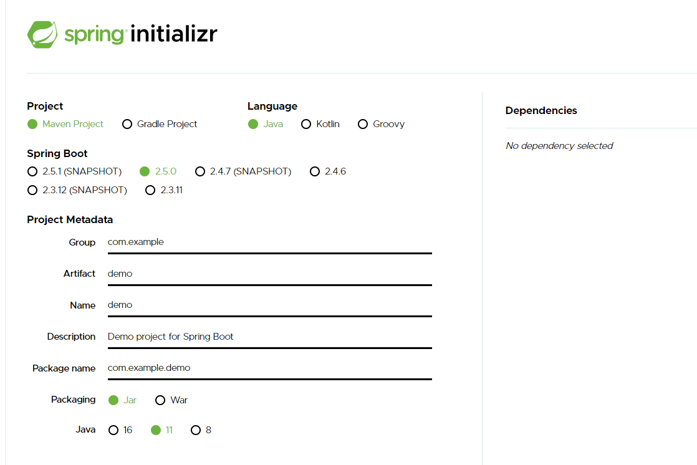Image resolution: width=697 pixels, height=465 pixels.
Task: Select Gradle Project radio button
Action: [127, 124]
